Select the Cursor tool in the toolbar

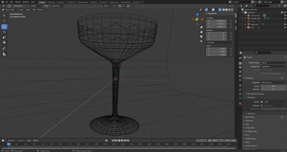4,21
